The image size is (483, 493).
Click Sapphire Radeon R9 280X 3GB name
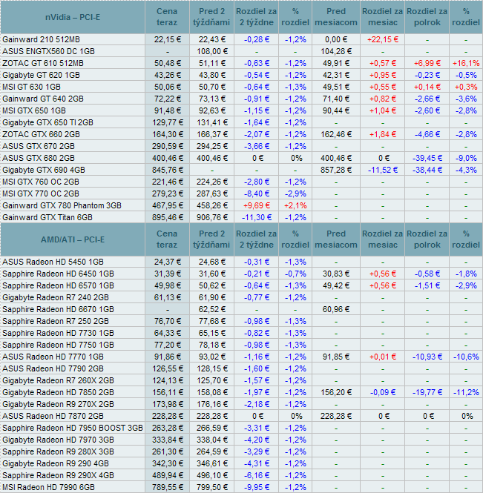(58, 451)
